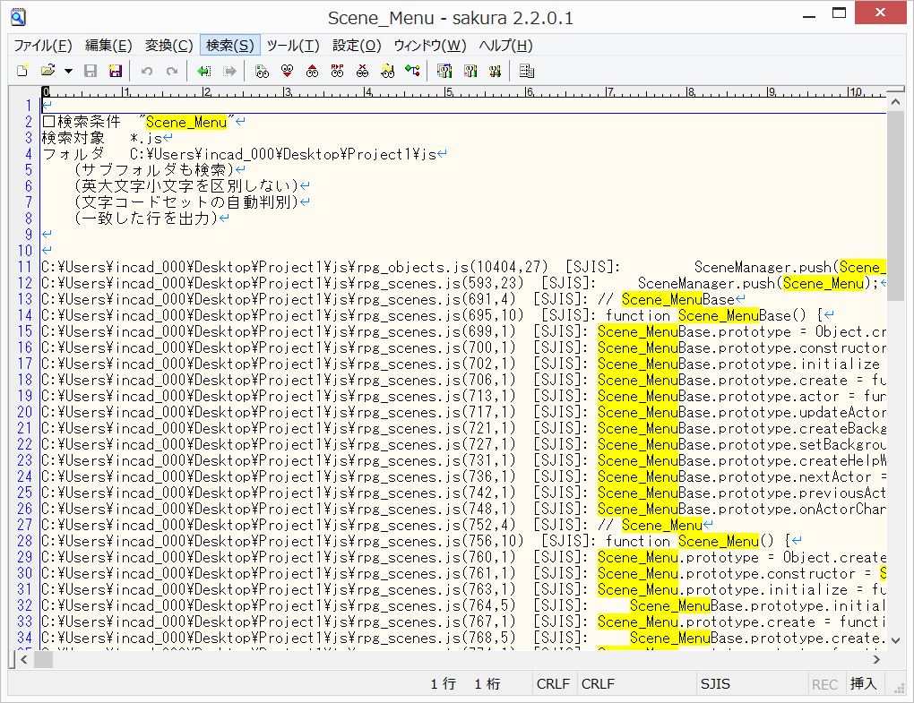The width and height of the screenshot is (914, 703).
Task: Find previous with up-arrow binoculars icon
Action: [313, 71]
